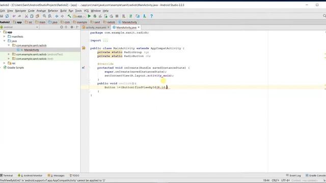Click the 'example' breadcrumb

80,22
